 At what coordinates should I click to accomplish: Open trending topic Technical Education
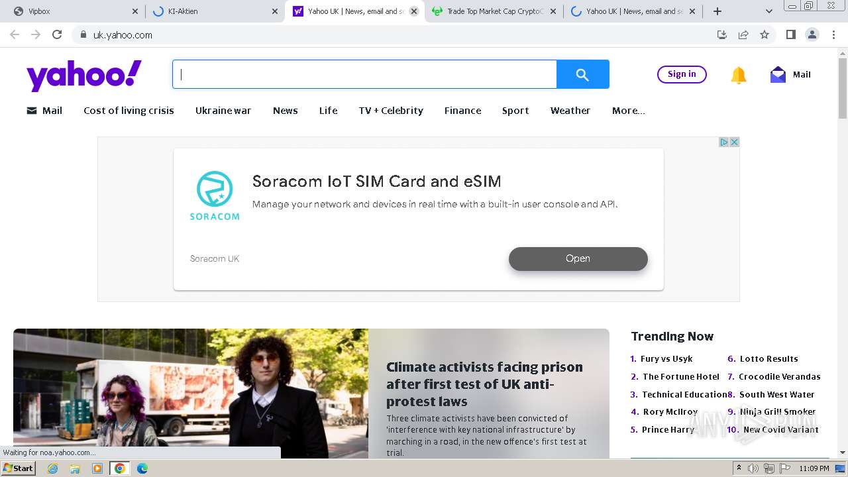click(x=684, y=394)
